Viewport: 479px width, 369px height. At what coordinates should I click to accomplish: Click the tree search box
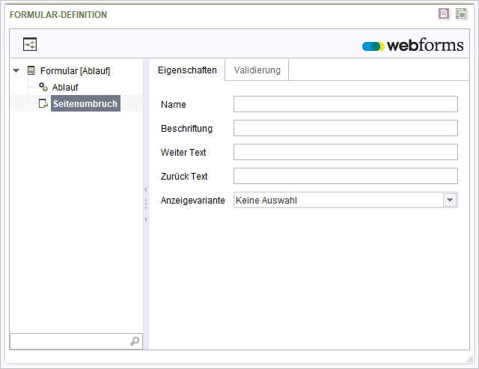click(x=76, y=341)
